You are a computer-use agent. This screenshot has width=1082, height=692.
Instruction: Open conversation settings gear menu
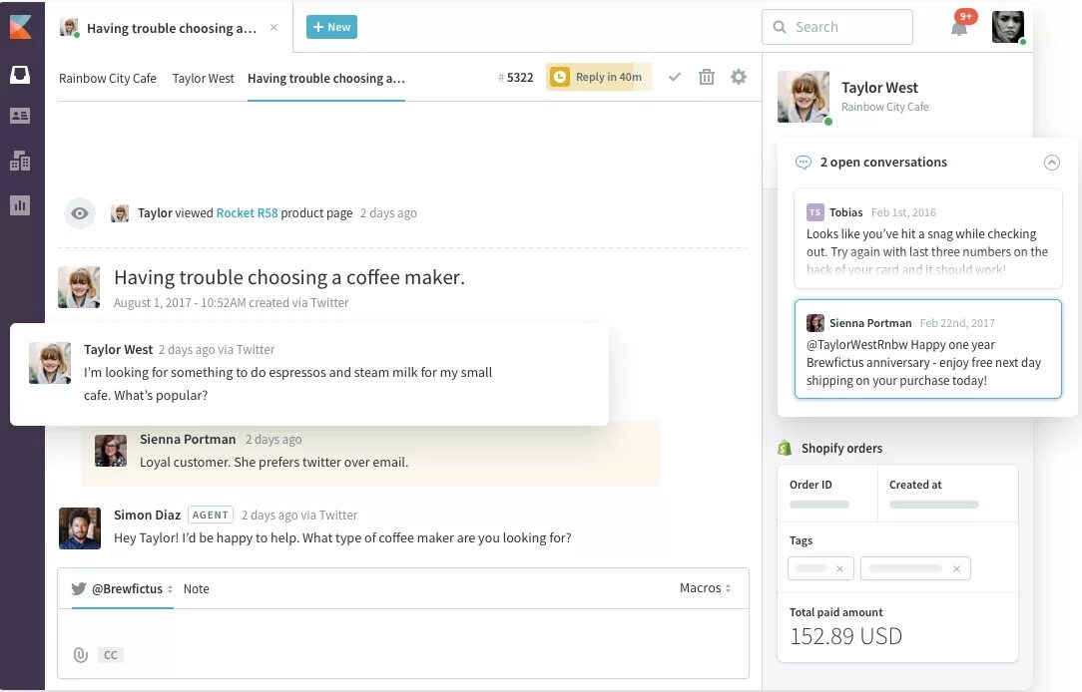click(739, 77)
